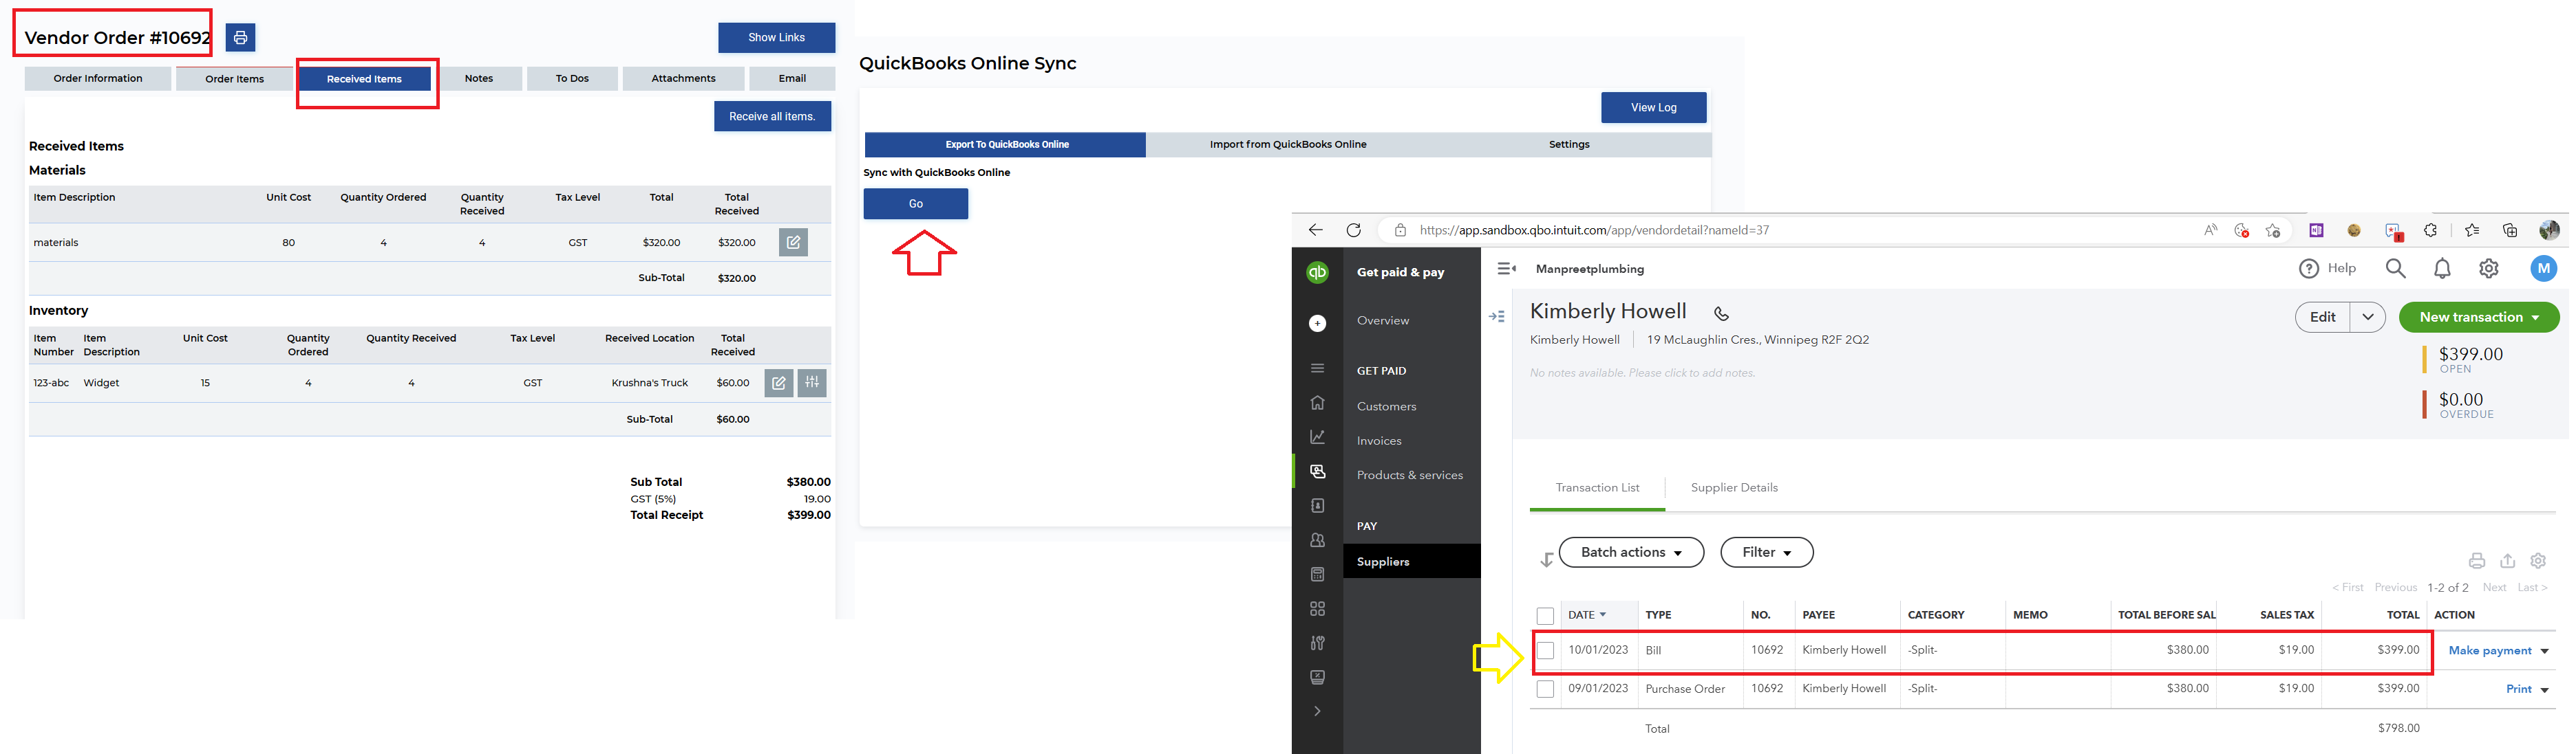Switch to the Order Items tab

234,79
